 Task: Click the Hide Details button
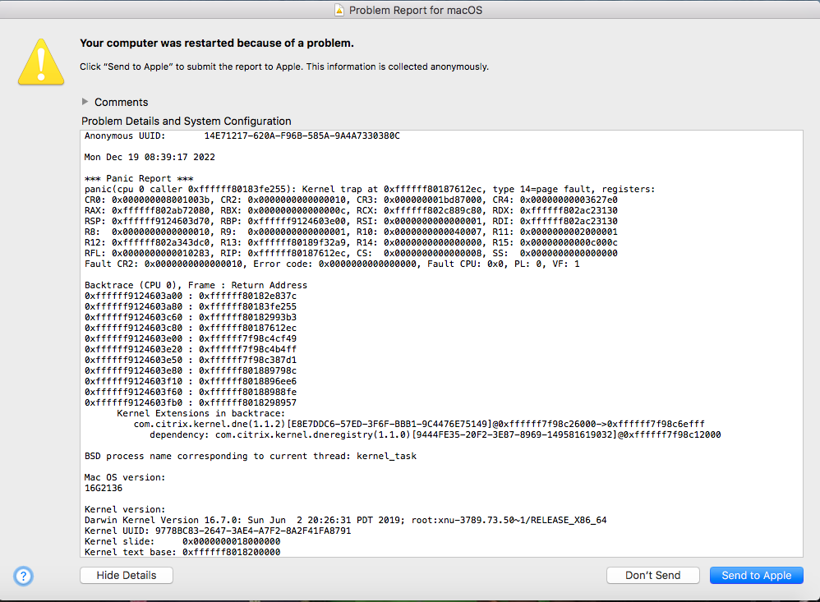(126, 575)
